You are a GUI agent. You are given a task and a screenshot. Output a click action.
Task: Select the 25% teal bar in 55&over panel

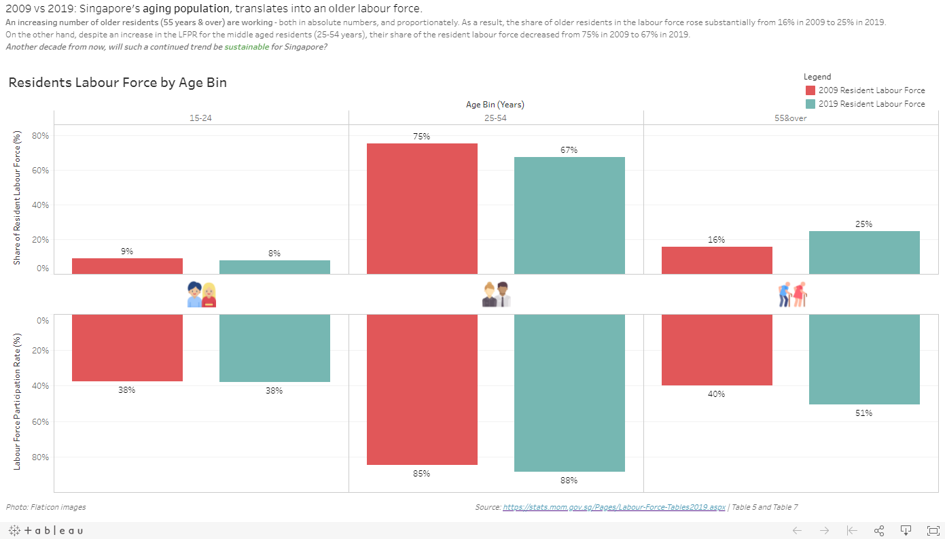(864, 251)
